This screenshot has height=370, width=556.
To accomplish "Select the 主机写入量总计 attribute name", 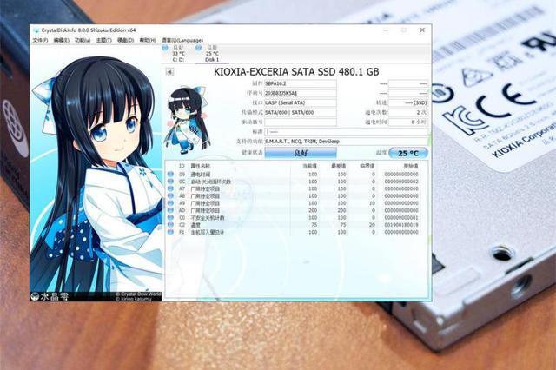I will [x=208, y=232].
